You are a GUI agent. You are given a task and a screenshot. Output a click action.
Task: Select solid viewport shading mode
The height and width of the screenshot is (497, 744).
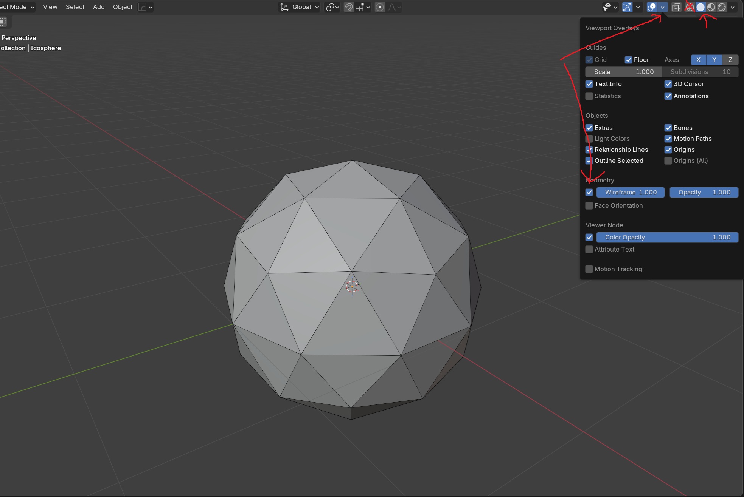(701, 7)
